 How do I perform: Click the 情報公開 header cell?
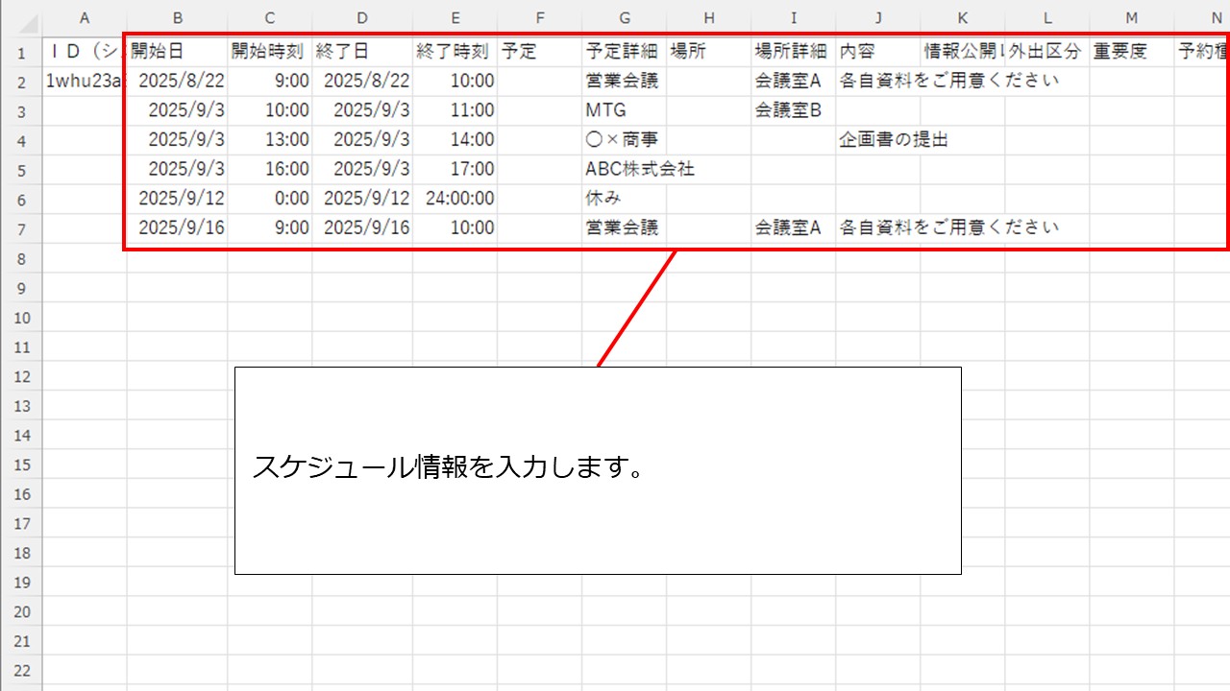point(963,52)
